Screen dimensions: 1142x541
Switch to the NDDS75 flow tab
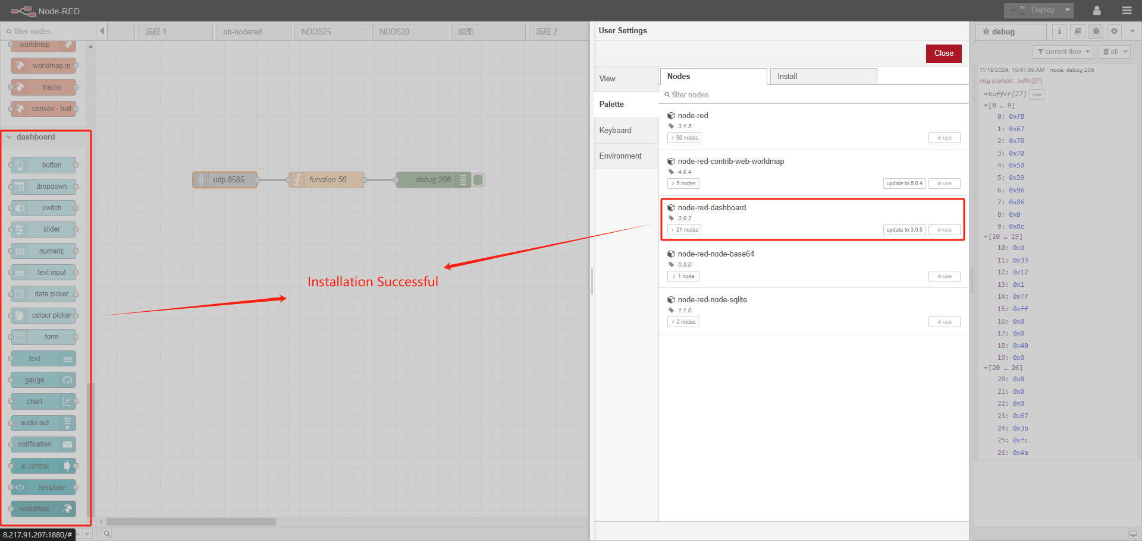(x=332, y=31)
